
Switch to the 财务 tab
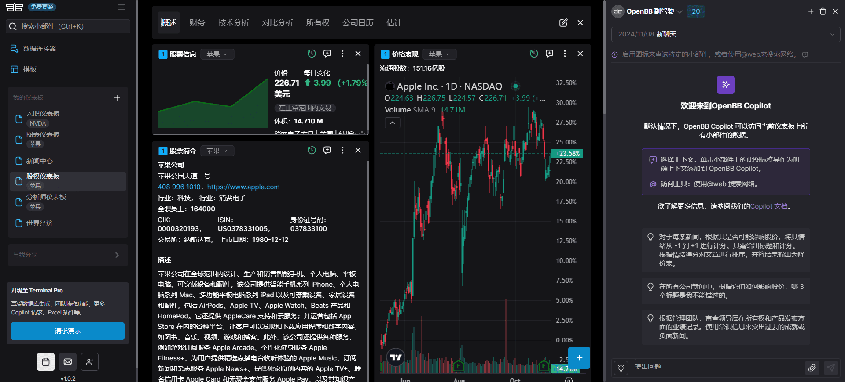tap(197, 23)
